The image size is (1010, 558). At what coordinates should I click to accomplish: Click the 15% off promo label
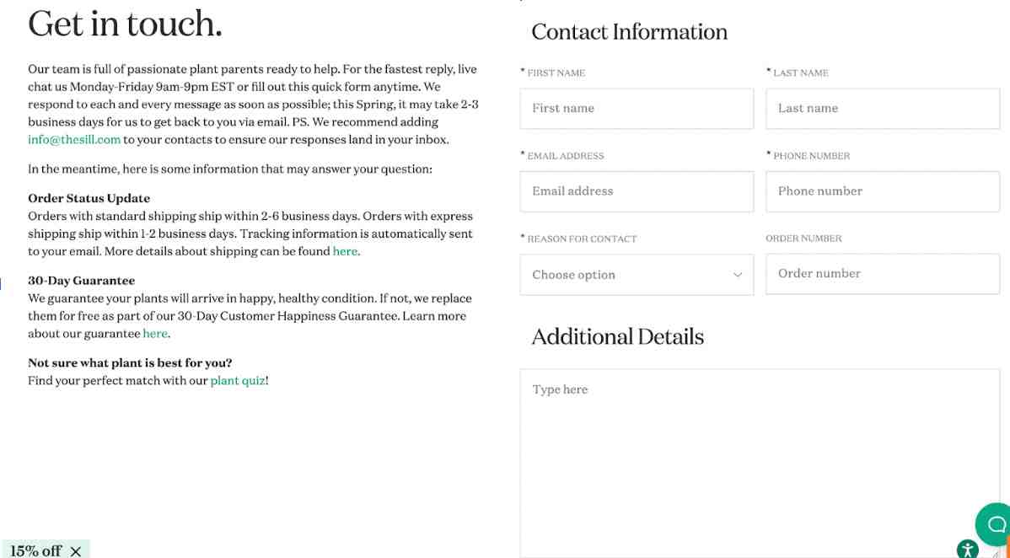(x=36, y=550)
